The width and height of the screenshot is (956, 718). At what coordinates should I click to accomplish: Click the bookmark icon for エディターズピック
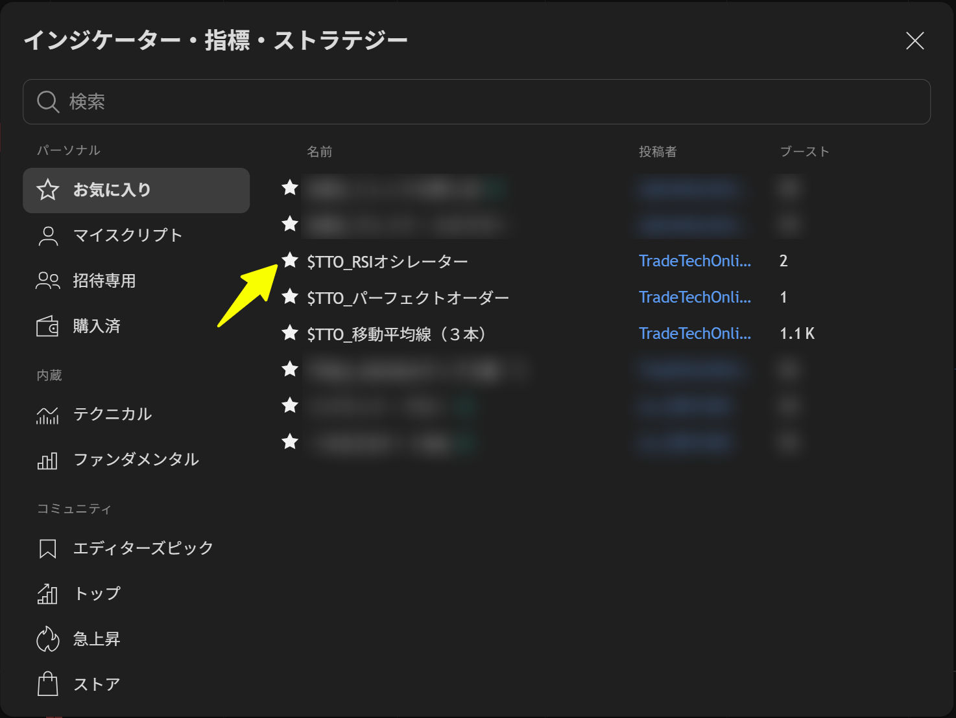tap(48, 549)
